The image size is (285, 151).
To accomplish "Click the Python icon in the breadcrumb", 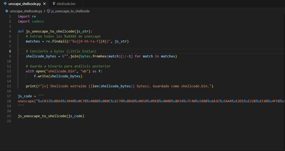I will click(7, 11).
